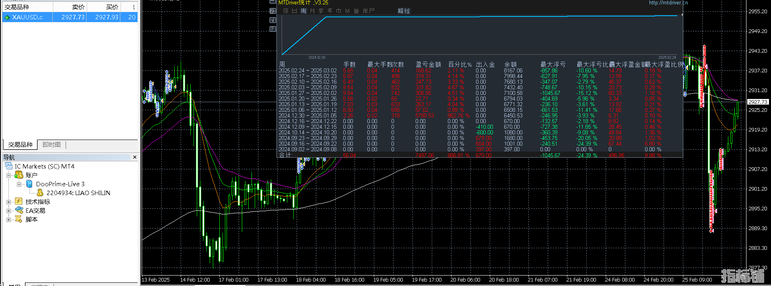Image resolution: width=771 pixels, height=286 pixels.
Task: Click the 最大浮亏 column heading
Action: click(x=552, y=64)
